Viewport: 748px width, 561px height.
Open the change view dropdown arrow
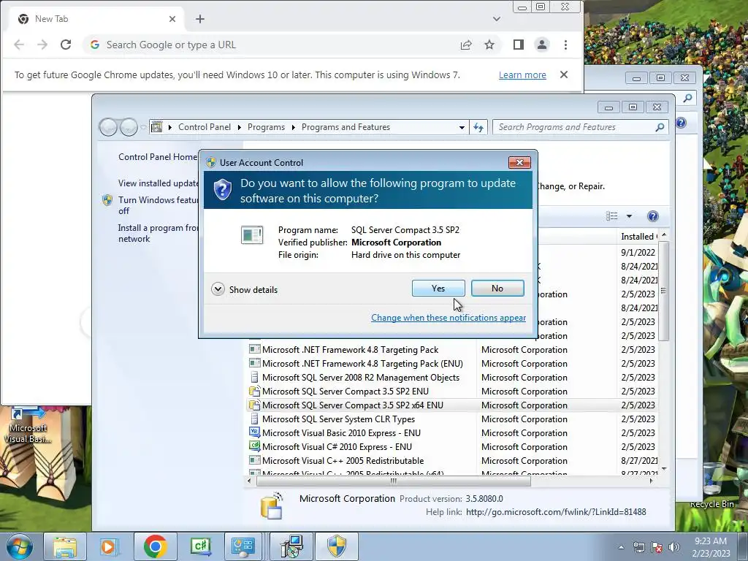tap(629, 216)
